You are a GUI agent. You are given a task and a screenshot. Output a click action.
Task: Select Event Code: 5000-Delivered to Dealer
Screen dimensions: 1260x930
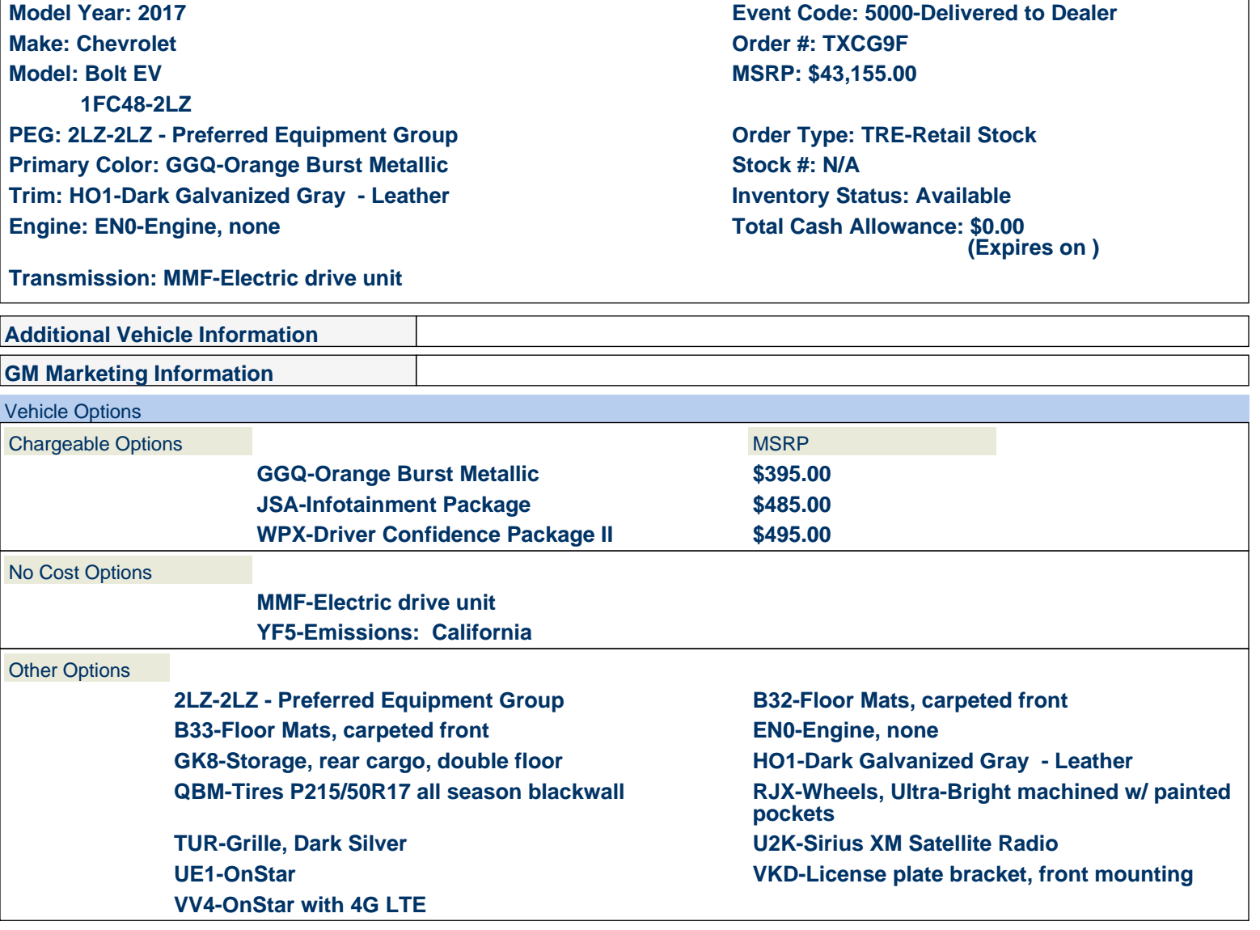pyautogui.click(x=924, y=14)
